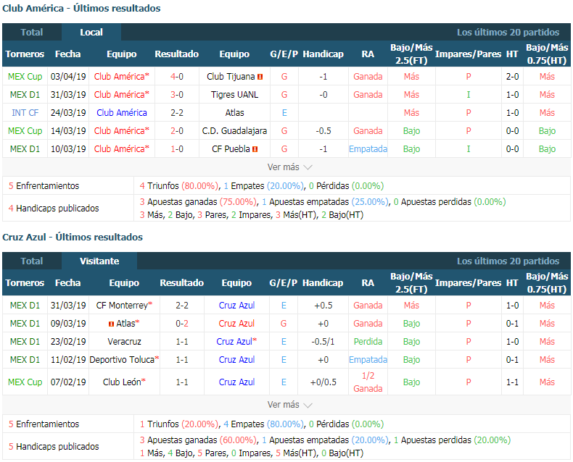
Task: Click '4 Triunfos (80.00%)' summary text
Action: pos(178,186)
